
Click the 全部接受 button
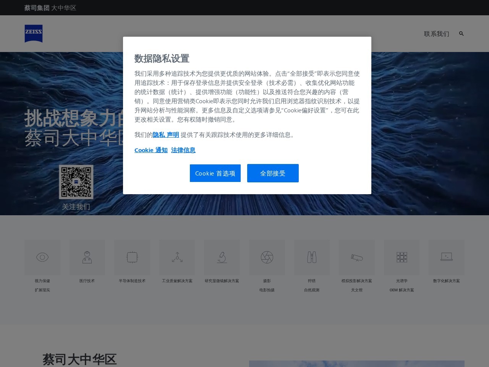[273, 173]
